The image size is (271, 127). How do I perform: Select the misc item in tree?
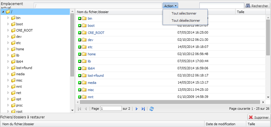click(19, 80)
